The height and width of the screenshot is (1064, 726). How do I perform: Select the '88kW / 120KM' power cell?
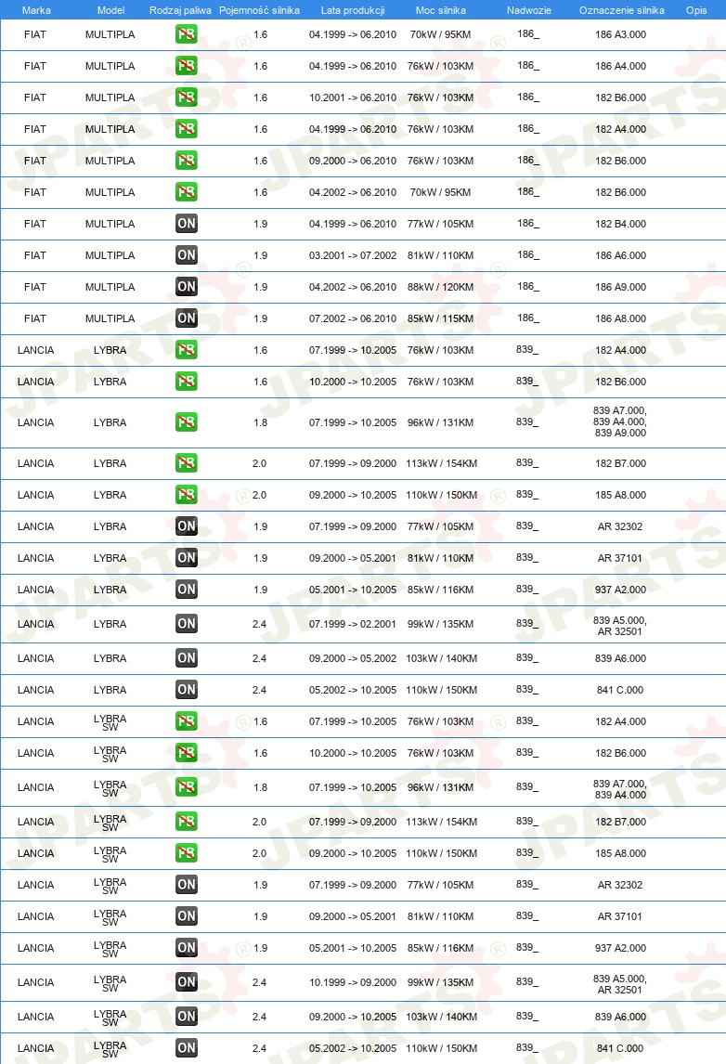pos(440,287)
